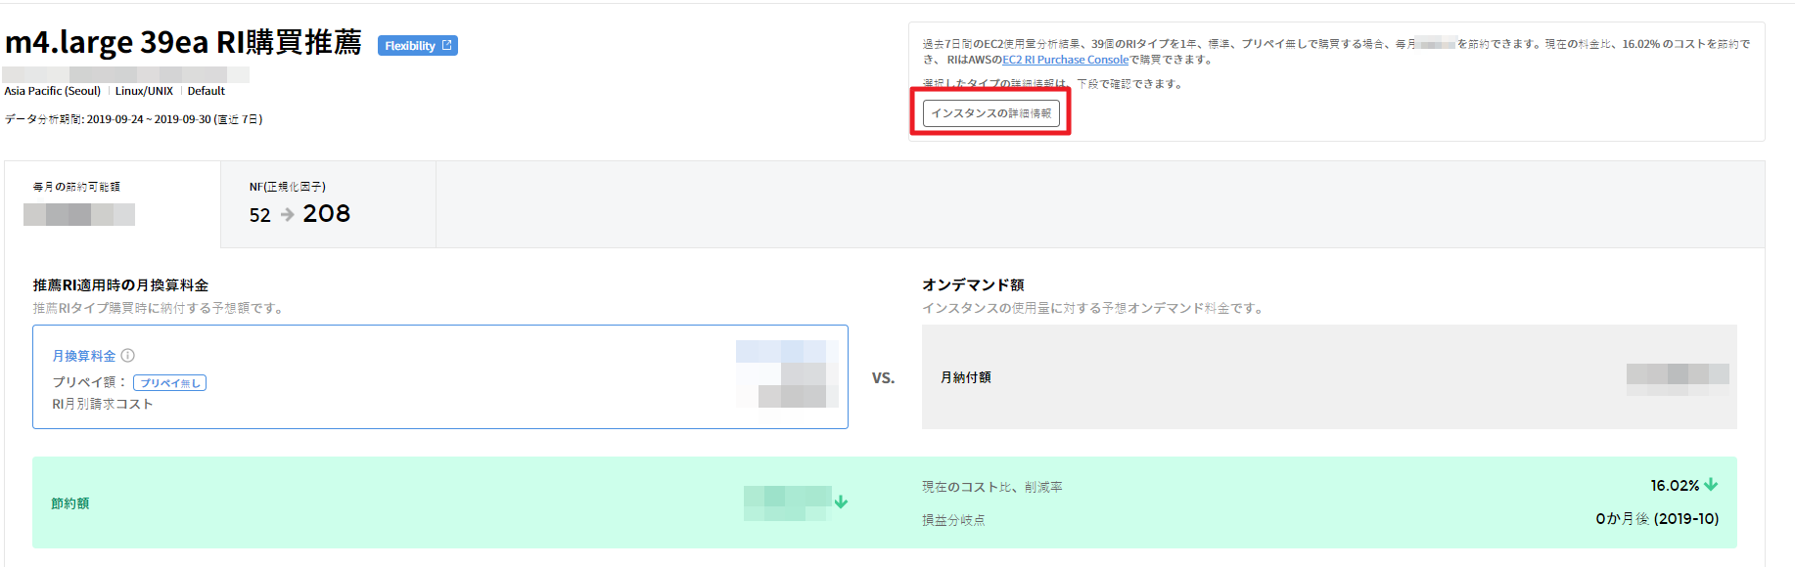Click the Linux/UNIX platform label
Image resolution: width=1795 pixels, height=567 pixels.
[x=144, y=91]
